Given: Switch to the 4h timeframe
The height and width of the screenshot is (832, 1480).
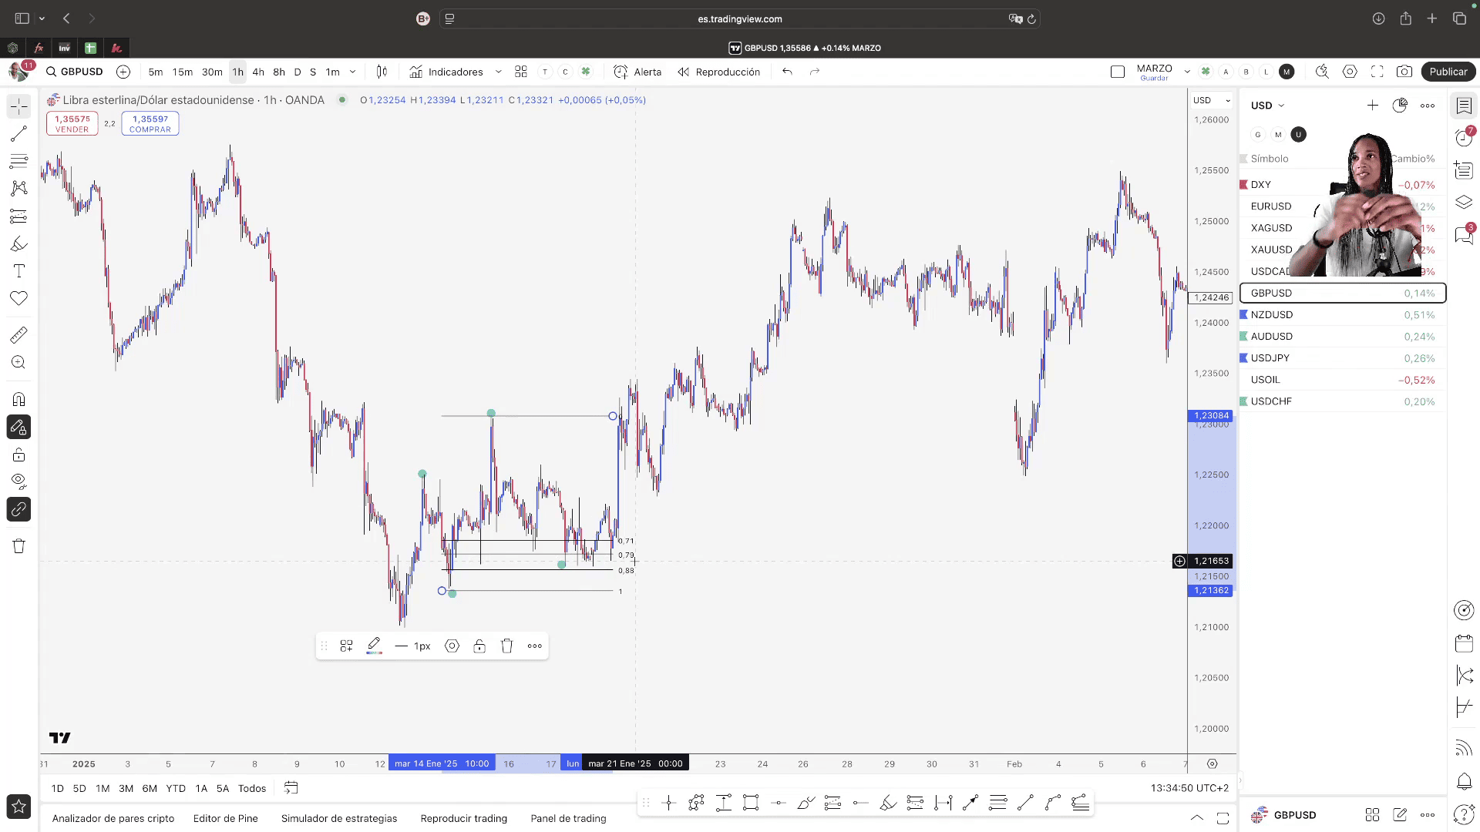Looking at the screenshot, I should click(258, 72).
